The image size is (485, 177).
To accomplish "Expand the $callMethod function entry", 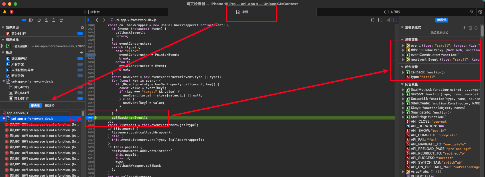I will 403,90.
